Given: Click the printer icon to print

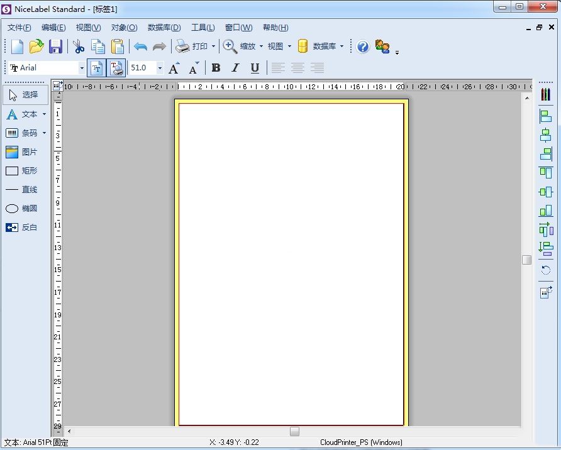Looking at the screenshot, I should pos(182,47).
